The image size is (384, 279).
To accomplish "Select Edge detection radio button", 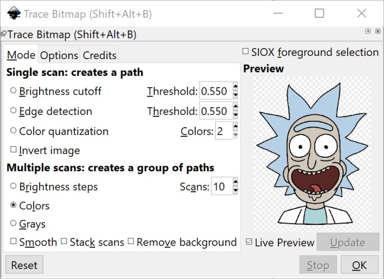I will point(13,110).
